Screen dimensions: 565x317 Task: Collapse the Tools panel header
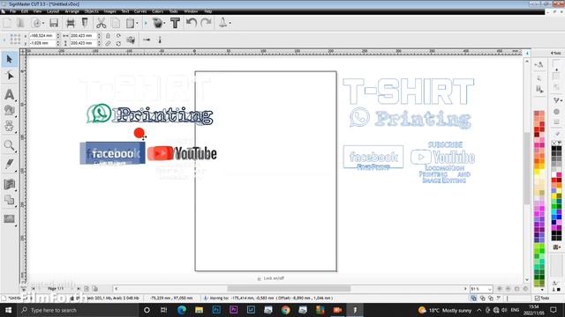coord(555,53)
